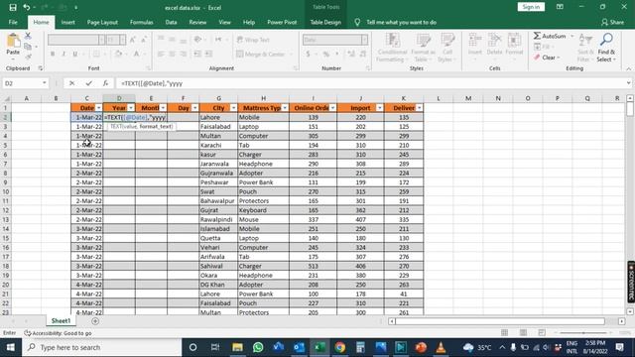The image size is (635, 357).
Task: Click the Windows Start button
Action: click(x=11, y=347)
